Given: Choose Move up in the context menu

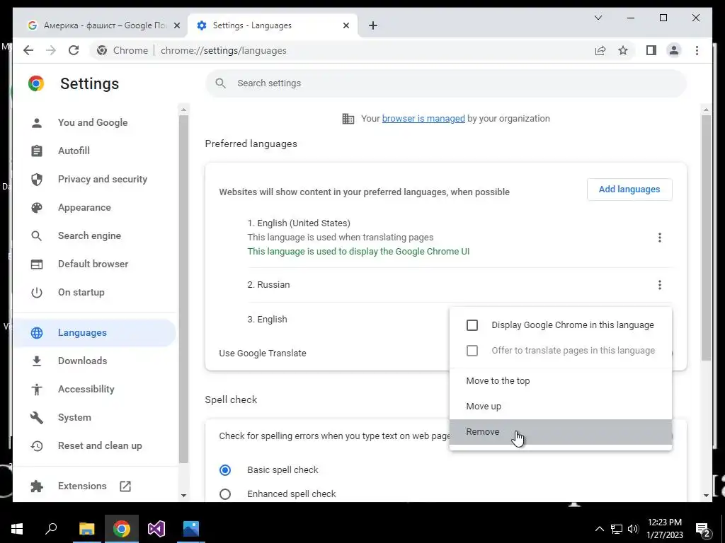Looking at the screenshot, I should [x=561, y=407].
